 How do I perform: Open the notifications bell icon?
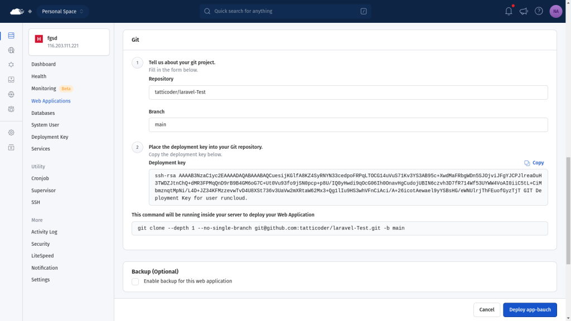(x=509, y=11)
